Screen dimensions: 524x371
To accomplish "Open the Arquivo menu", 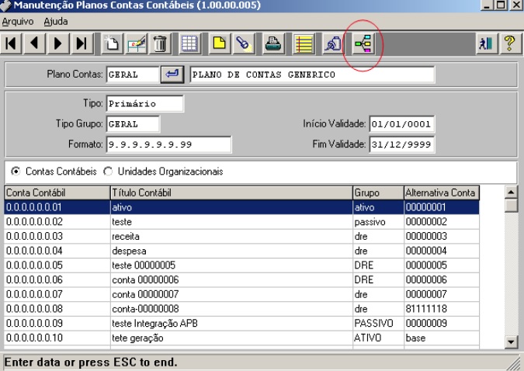I will pyautogui.click(x=18, y=22).
